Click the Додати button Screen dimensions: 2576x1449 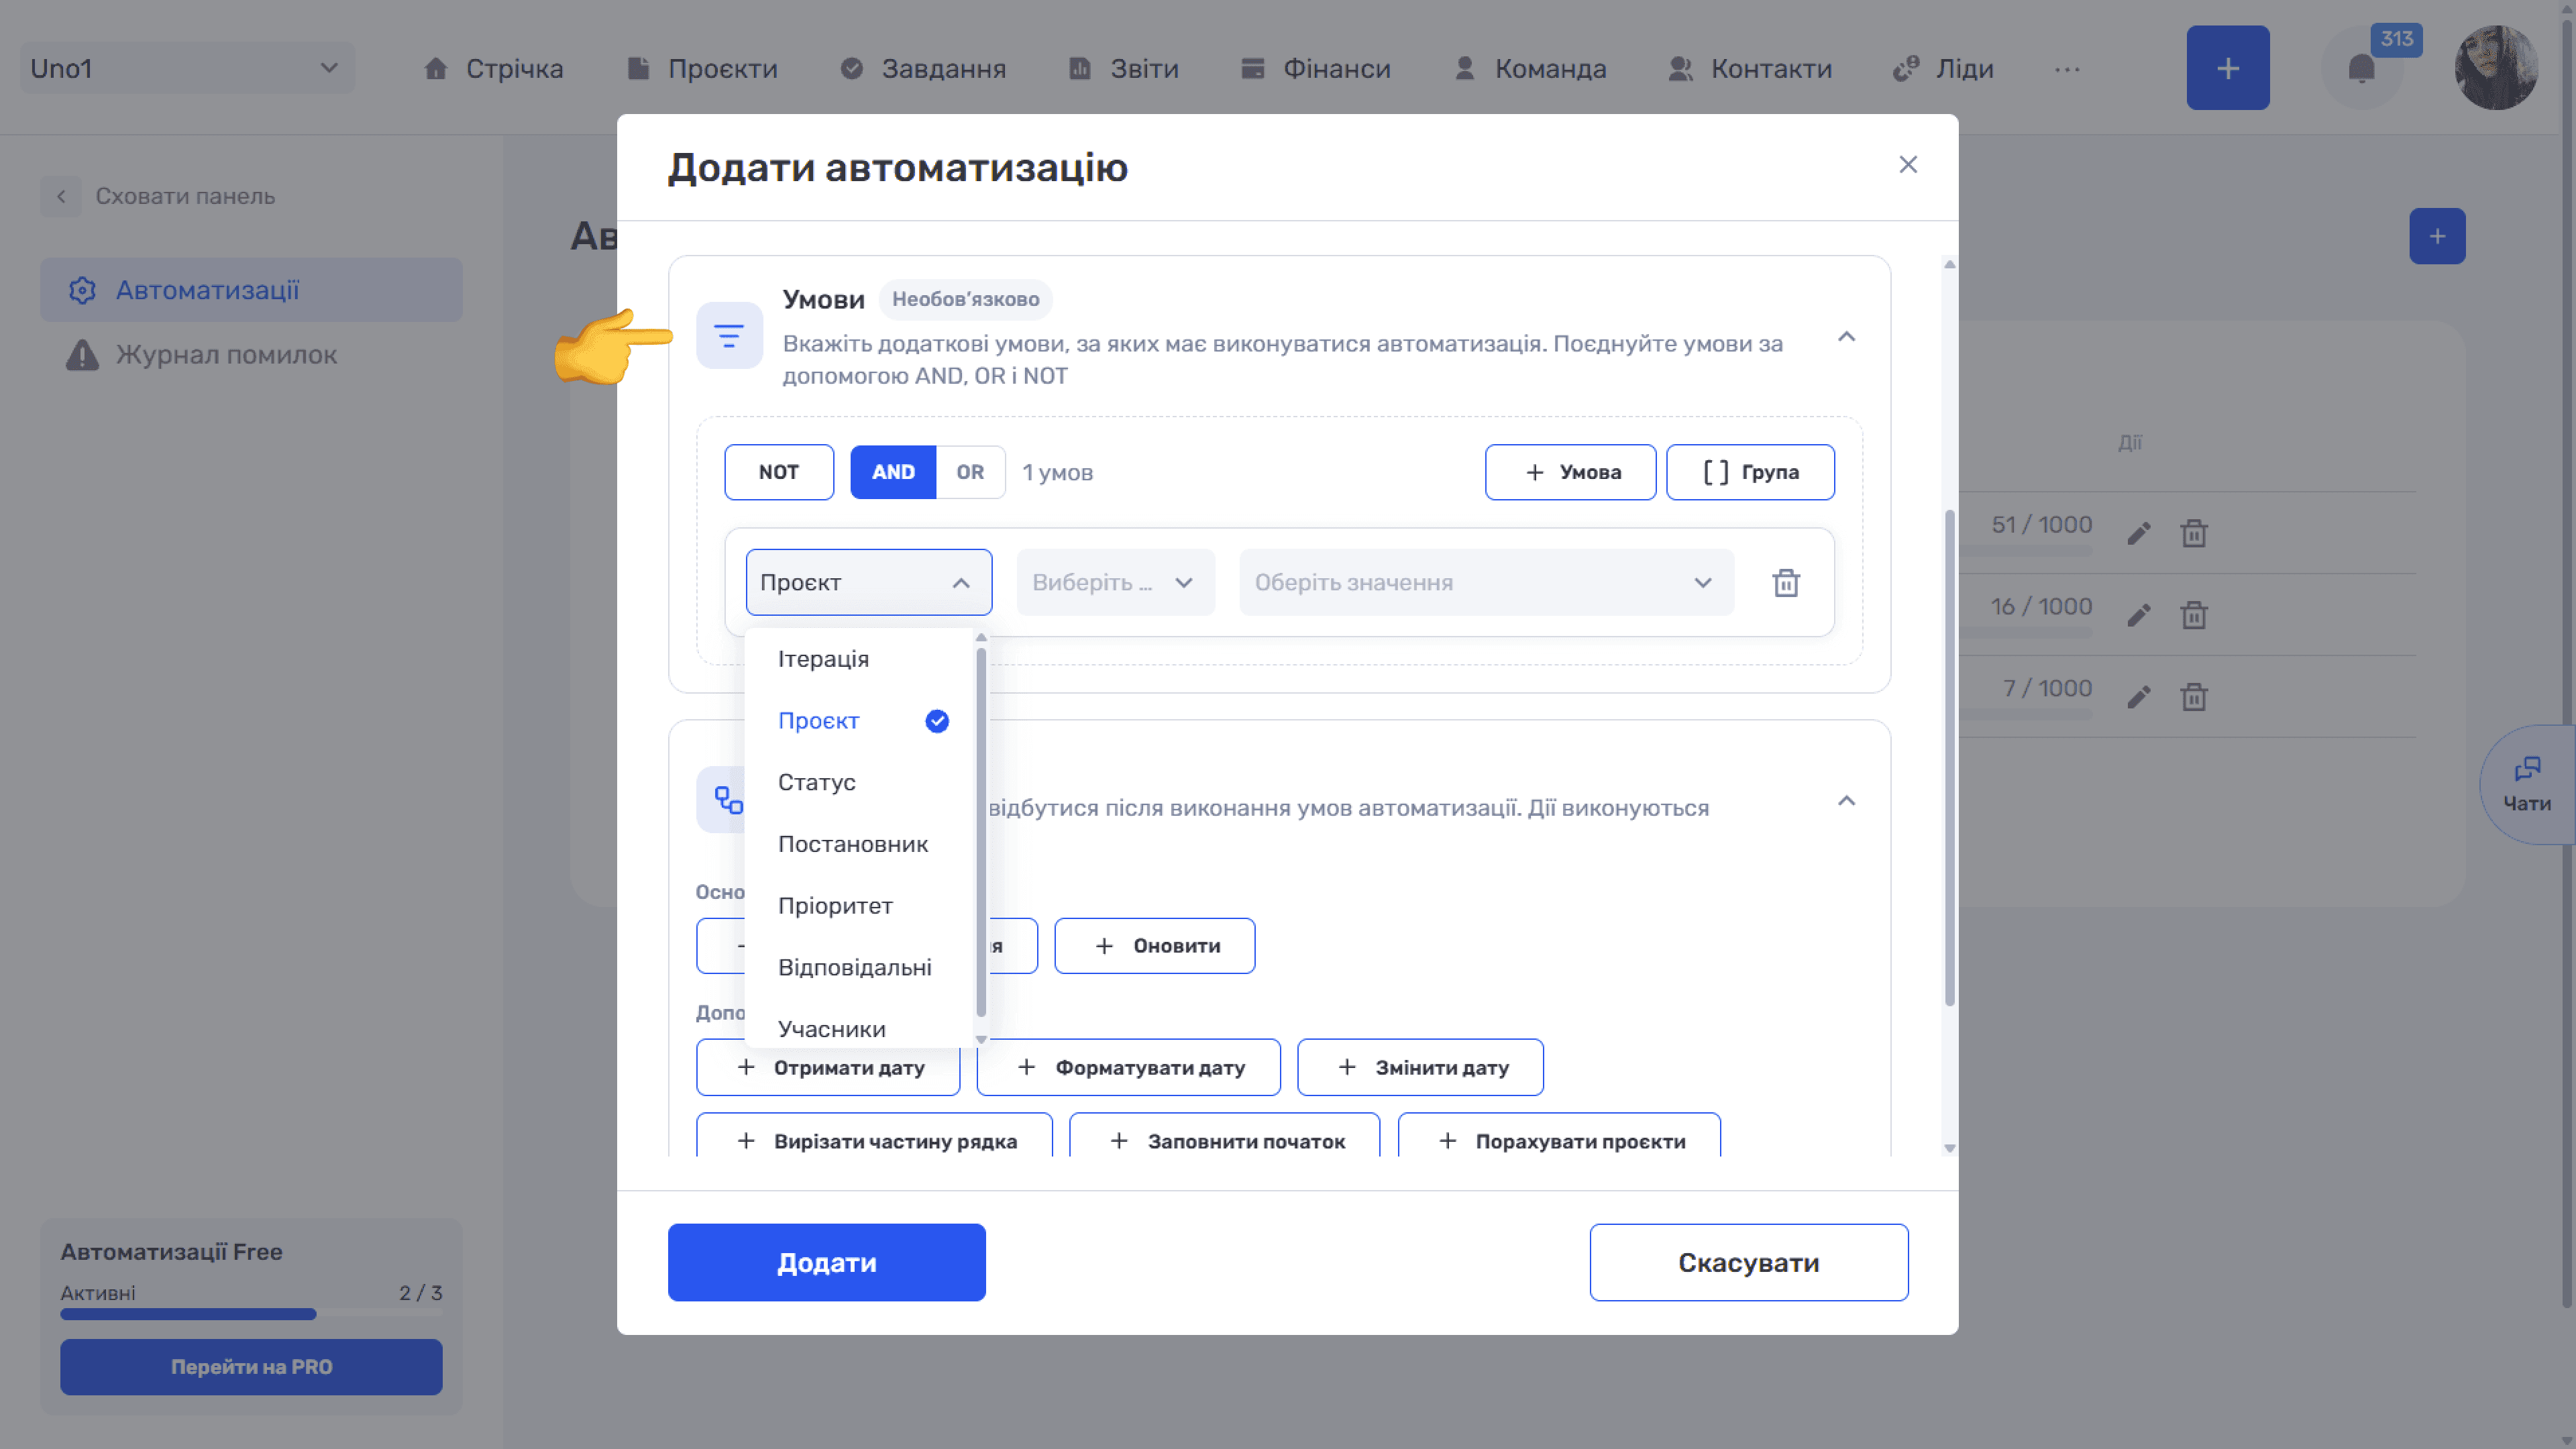[826, 1262]
